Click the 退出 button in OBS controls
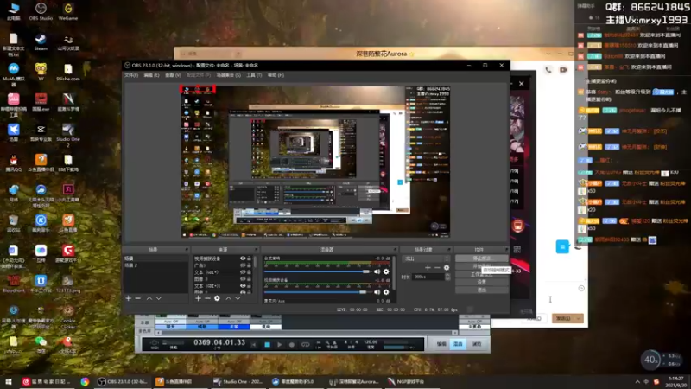 click(481, 290)
